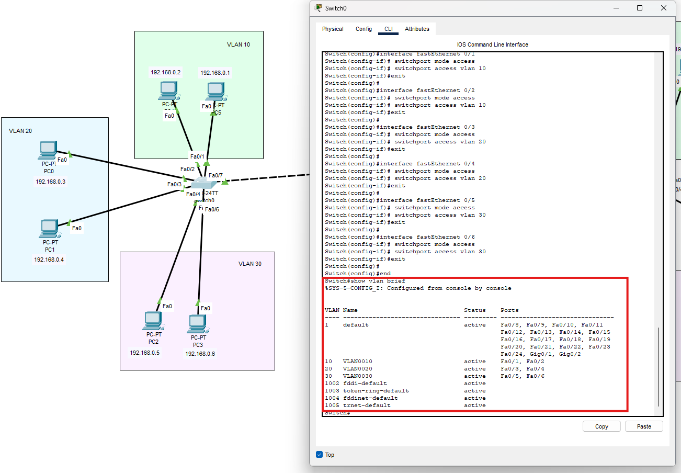681x473 pixels.
Task: Close the Switch0 window
Action: click(x=664, y=8)
